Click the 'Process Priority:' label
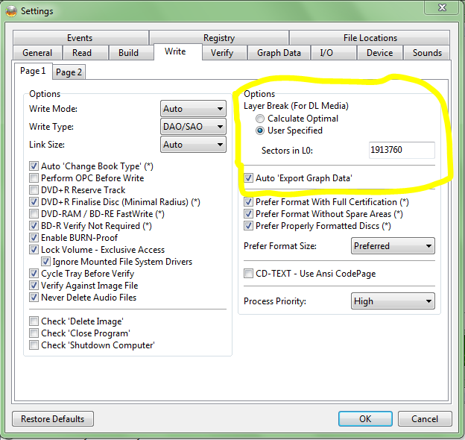Screen dimensions: 465x440 pos(275,301)
